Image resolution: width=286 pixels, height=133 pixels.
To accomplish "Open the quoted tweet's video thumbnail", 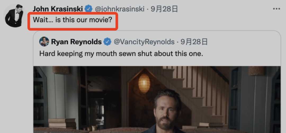I will pos(157,99).
